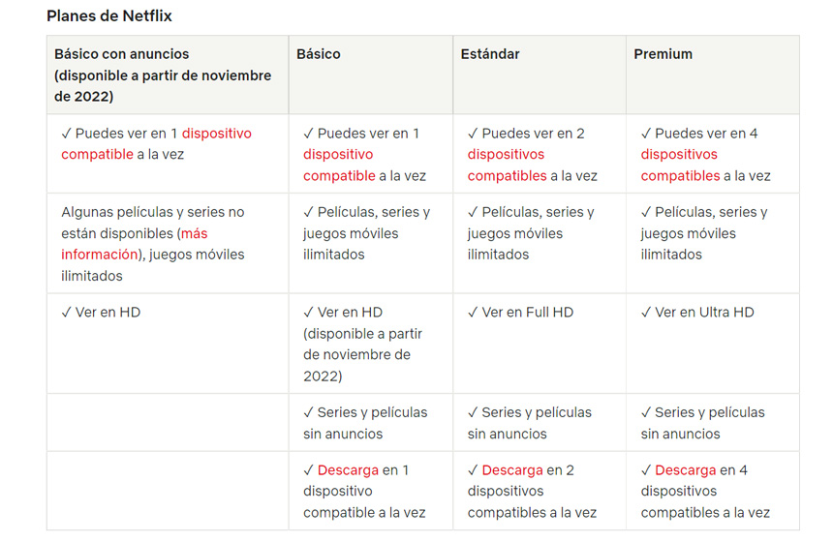Viewport: 833px width, 542px height.
Task: Open 'dispositivo compatible' link in Básico column
Action: tap(339, 166)
